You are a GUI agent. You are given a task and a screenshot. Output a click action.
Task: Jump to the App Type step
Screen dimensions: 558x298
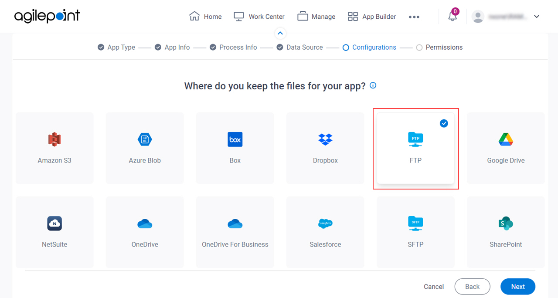116,47
